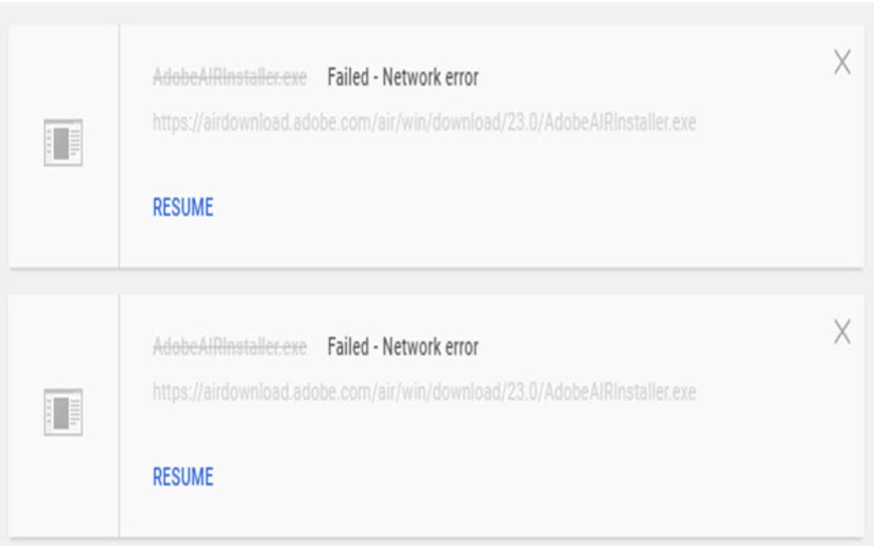Click the file icon of the first failed download
The image size is (874, 546).
tap(63, 142)
